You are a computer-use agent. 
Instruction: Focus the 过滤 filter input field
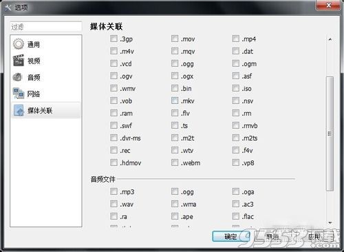click(46, 27)
